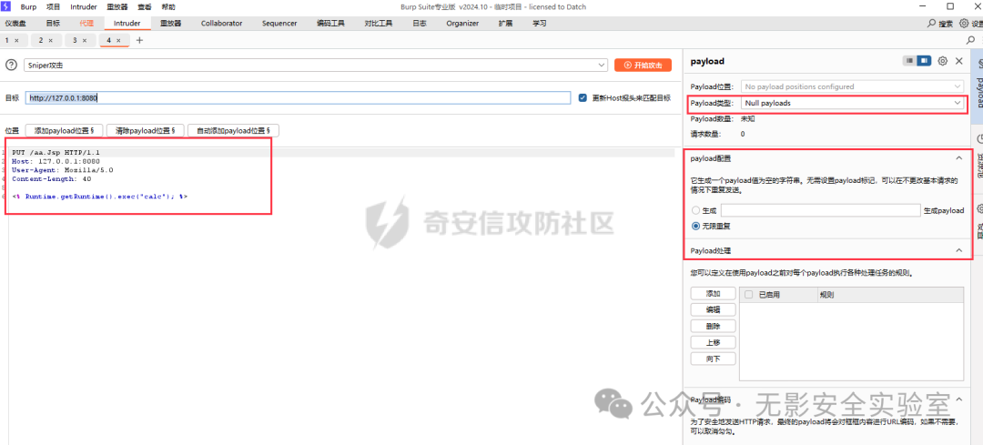The image size is (983, 445).
Task: Collapse the payload配置 section
Action: click(x=958, y=158)
